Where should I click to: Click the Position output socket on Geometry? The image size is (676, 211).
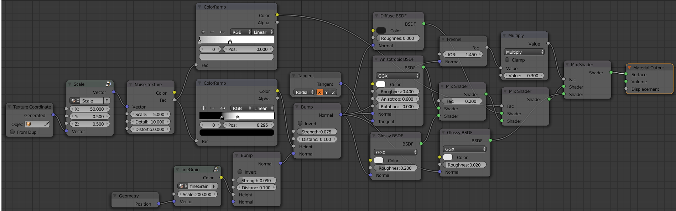point(158,204)
